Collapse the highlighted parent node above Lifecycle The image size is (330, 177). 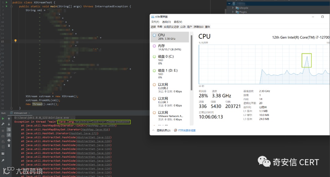[229, 4]
